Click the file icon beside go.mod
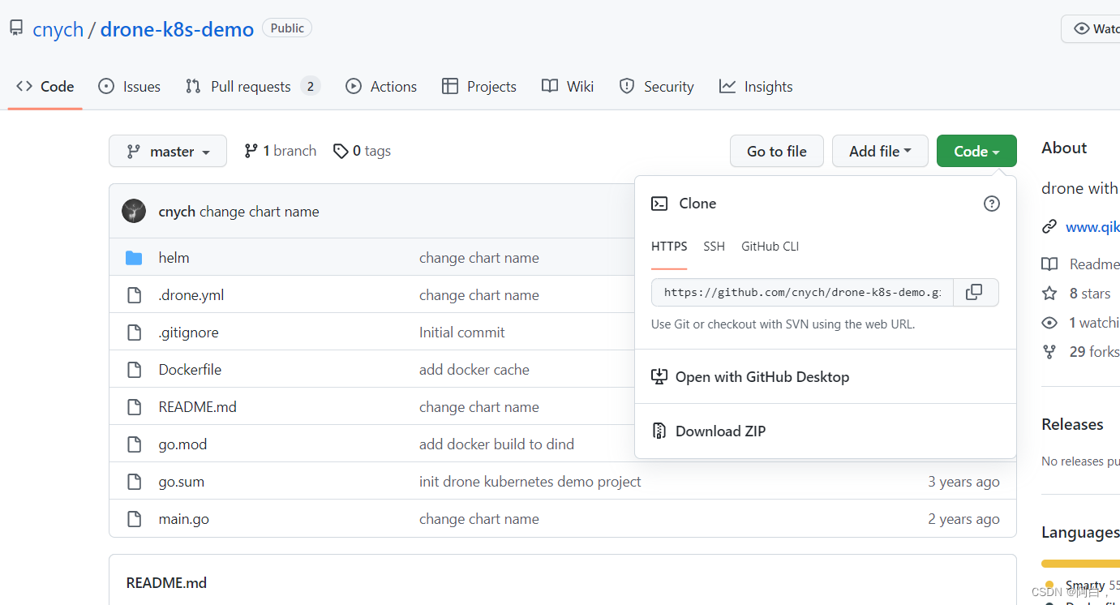Viewport: 1120px width, 605px height. [135, 444]
